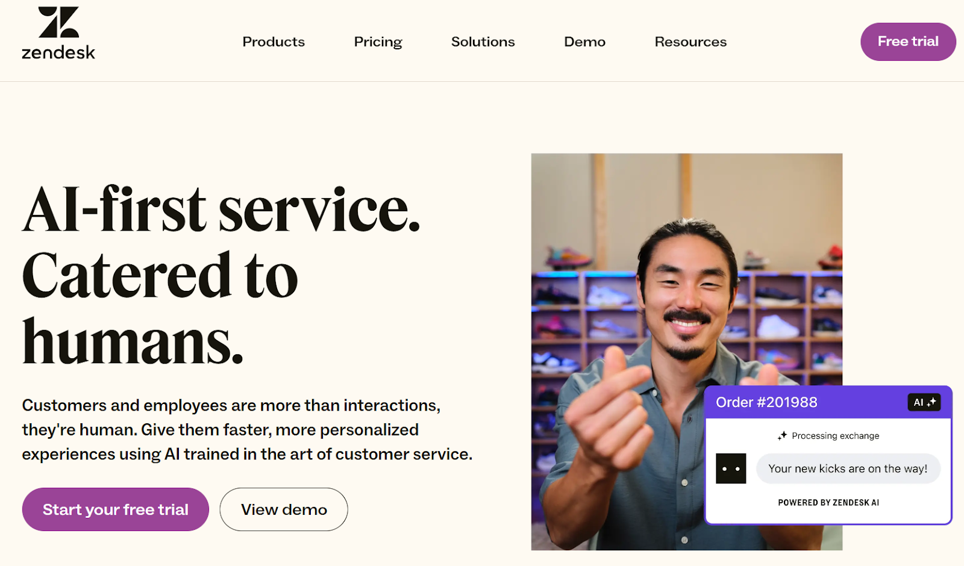Select the 'Your new kicks' message bubble
The width and height of the screenshot is (964, 566).
[848, 468]
